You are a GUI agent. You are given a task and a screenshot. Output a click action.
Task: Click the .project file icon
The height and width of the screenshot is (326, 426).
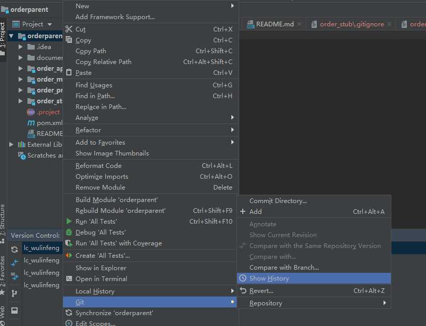click(31, 112)
